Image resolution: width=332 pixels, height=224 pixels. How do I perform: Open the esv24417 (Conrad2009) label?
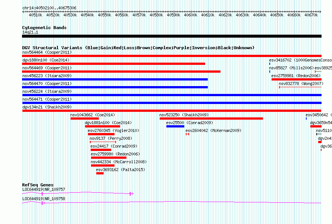(114, 146)
